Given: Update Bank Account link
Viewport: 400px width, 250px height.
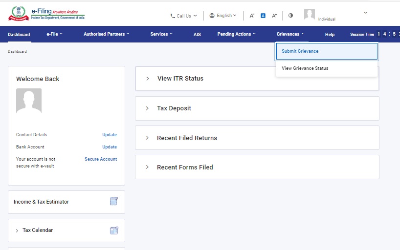Looking at the screenshot, I should click(x=110, y=147).
